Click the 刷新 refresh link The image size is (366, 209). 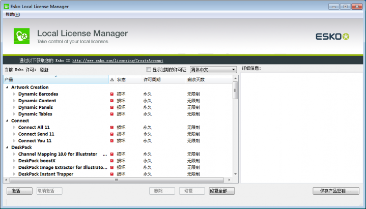44,70
